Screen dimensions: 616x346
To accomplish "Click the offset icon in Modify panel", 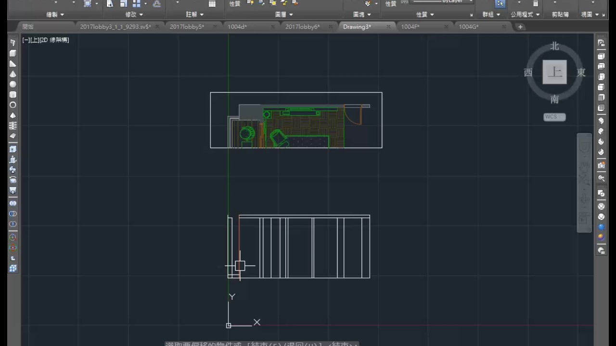I will tap(157, 3).
